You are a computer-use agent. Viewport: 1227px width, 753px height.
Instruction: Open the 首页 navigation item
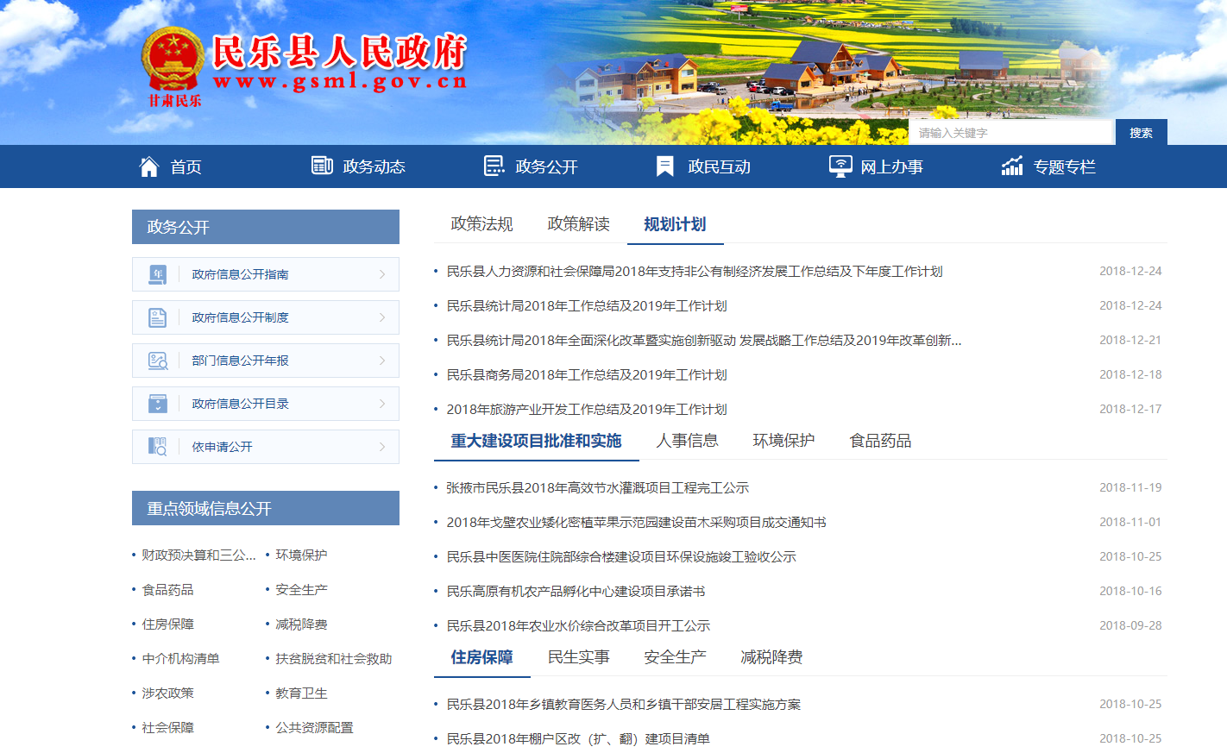coord(186,167)
